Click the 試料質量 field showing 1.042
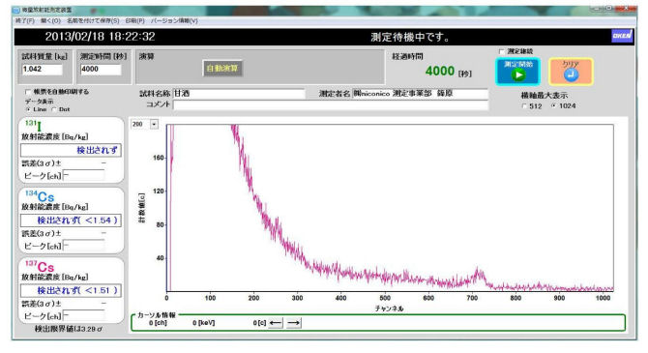 tap(43, 69)
